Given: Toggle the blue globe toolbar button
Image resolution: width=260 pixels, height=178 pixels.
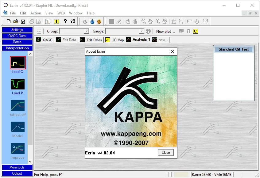Looking at the screenshot, I should pos(92,21).
